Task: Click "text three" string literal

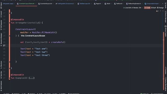Action: pos(41,55)
